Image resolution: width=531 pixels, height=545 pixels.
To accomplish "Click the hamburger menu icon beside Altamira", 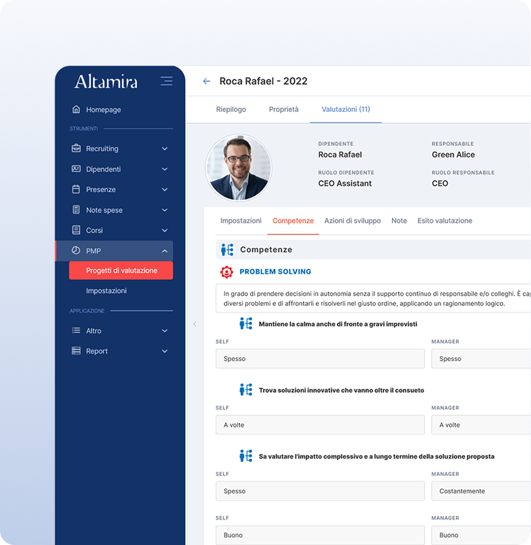I will 166,81.
